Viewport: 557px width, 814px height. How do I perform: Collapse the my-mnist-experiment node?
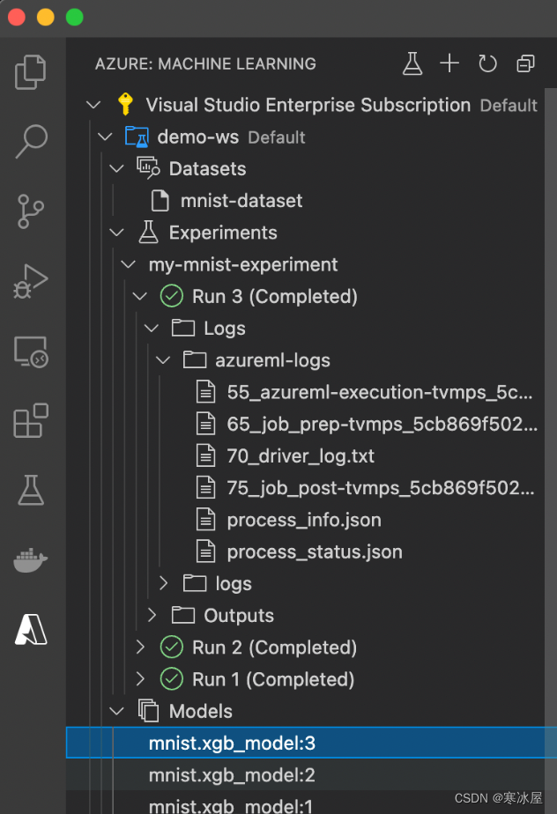click(129, 265)
